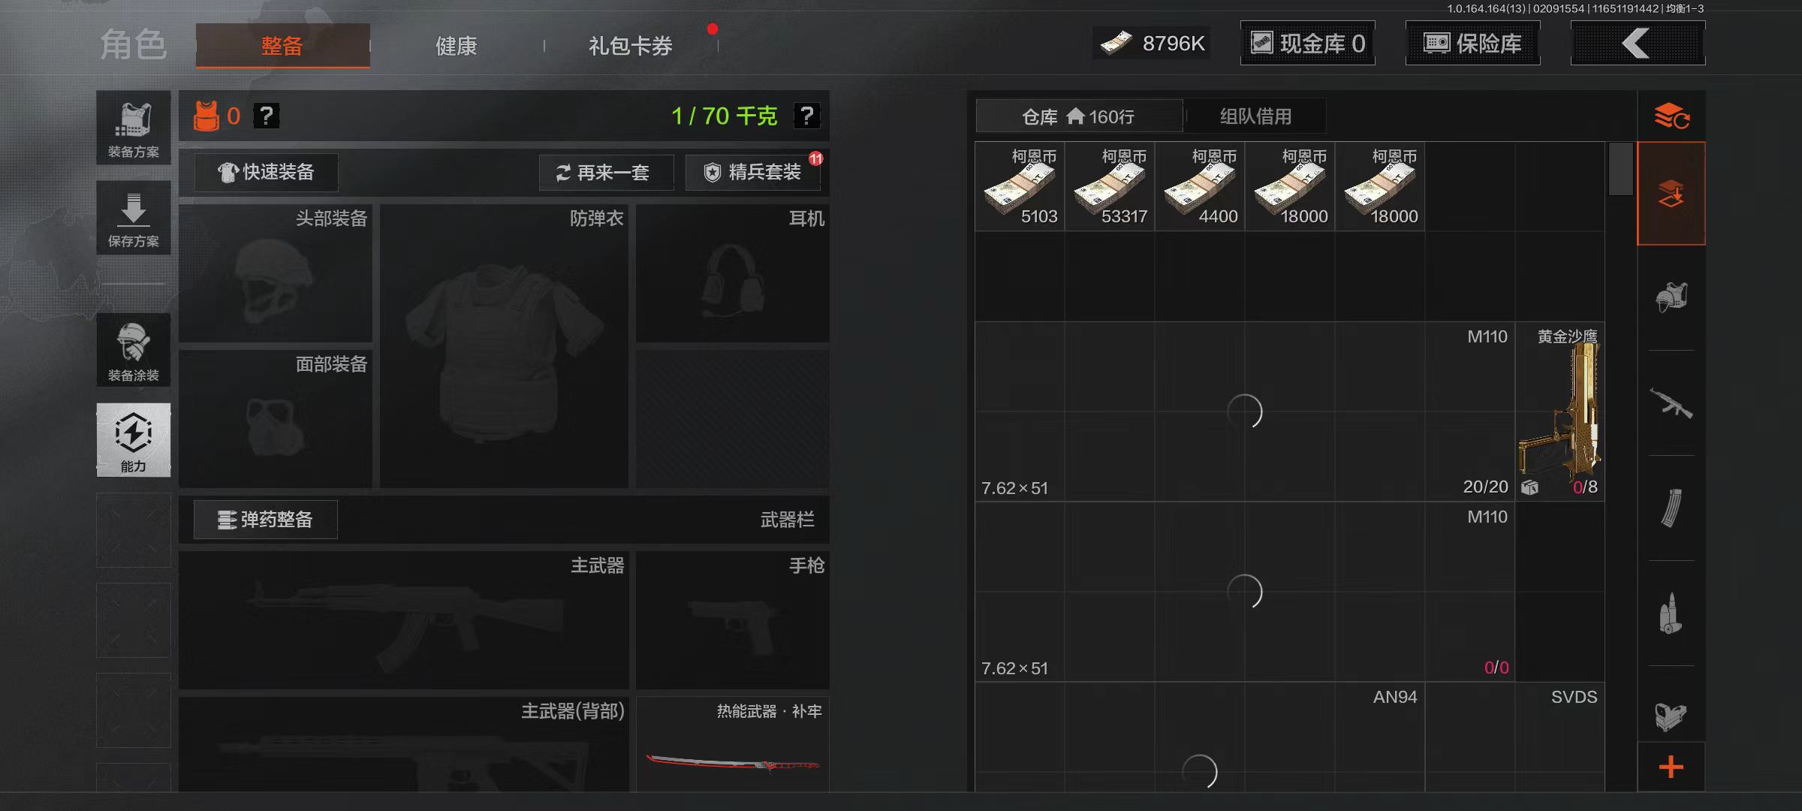Open the 保险库 safe button
Image resolution: width=1802 pixels, height=811 pixels.
coord(1472,44)
